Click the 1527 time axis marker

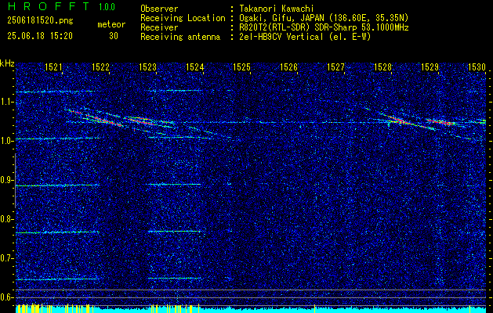click(335, 67)
